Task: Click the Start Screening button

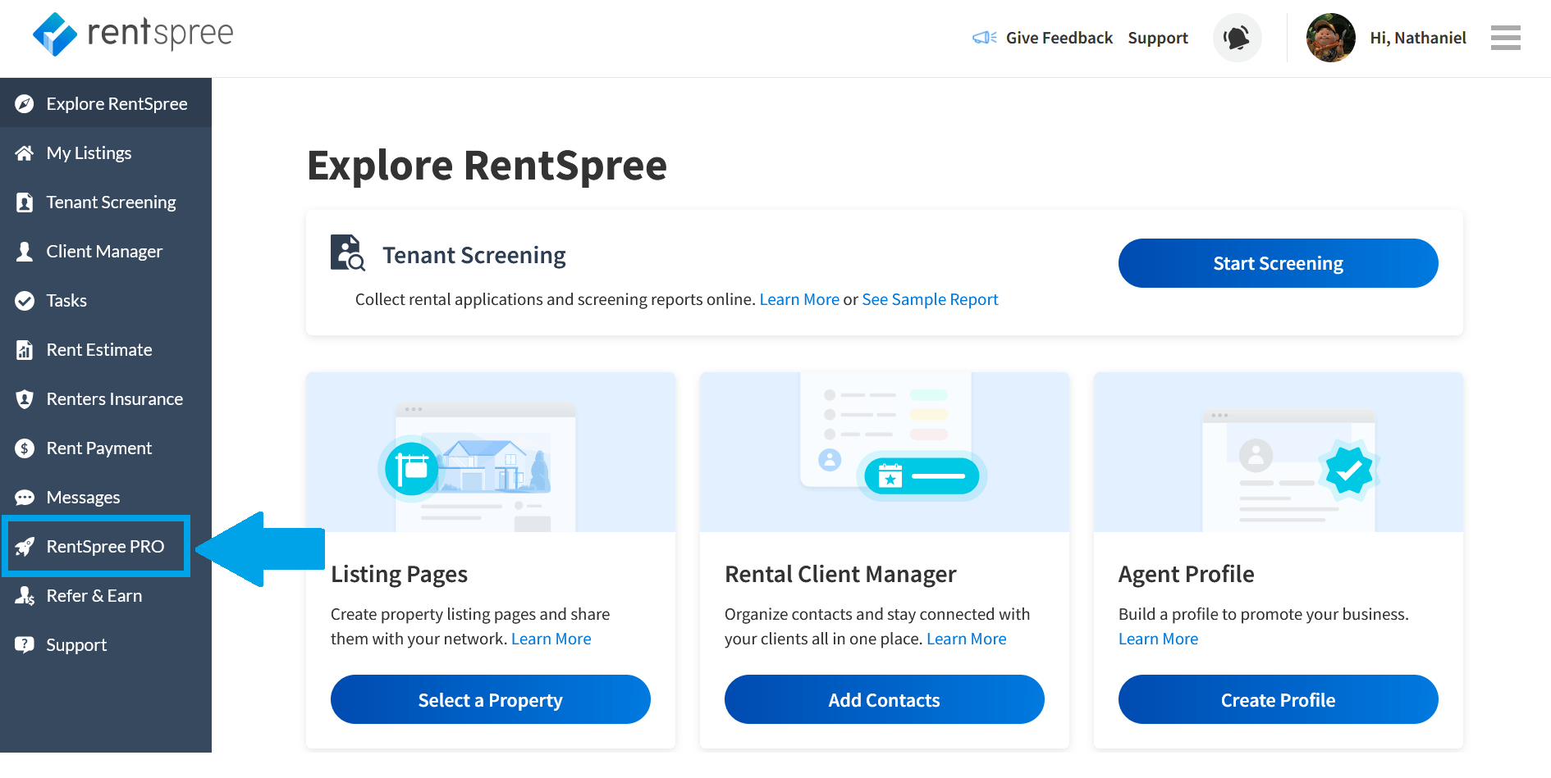Action: coord(1277,263)
